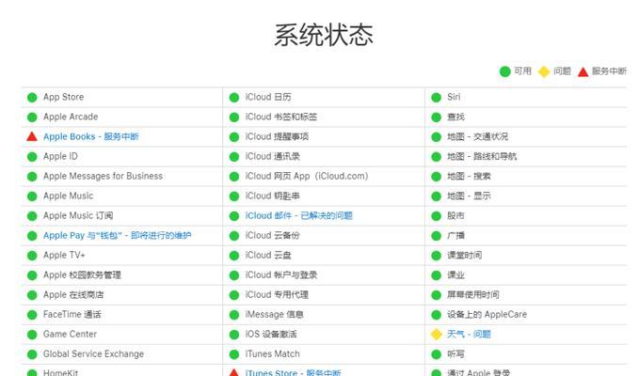Open the iCloud 邮件 - 已解决的问题 link
This screenshot has height=376, width=639.
pos(298,215)
